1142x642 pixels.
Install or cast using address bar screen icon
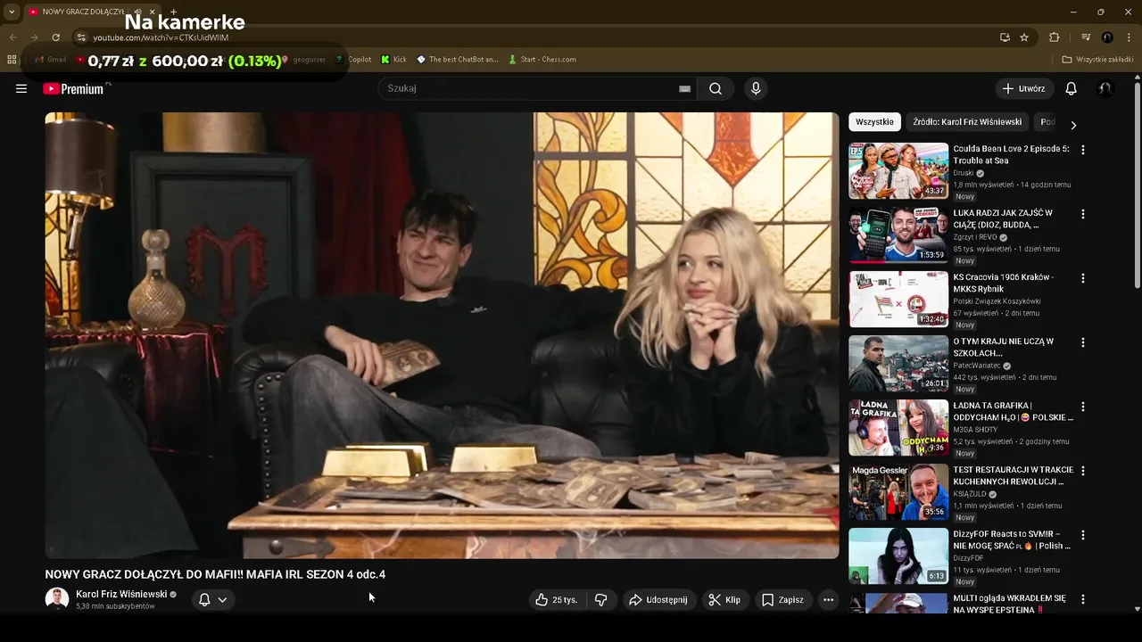(x=1005, y=37)
